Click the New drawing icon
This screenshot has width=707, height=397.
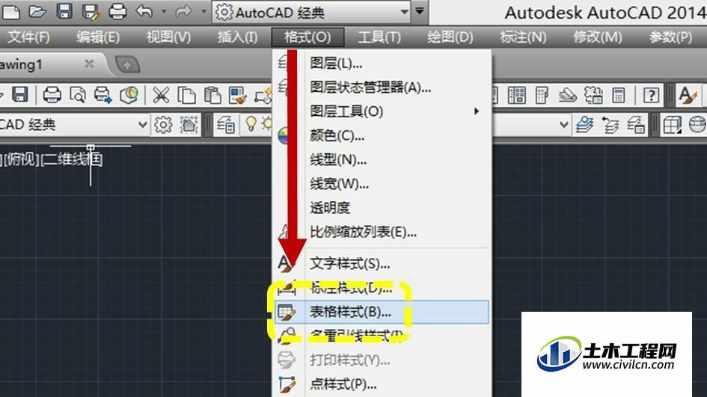tap(10, 12)
